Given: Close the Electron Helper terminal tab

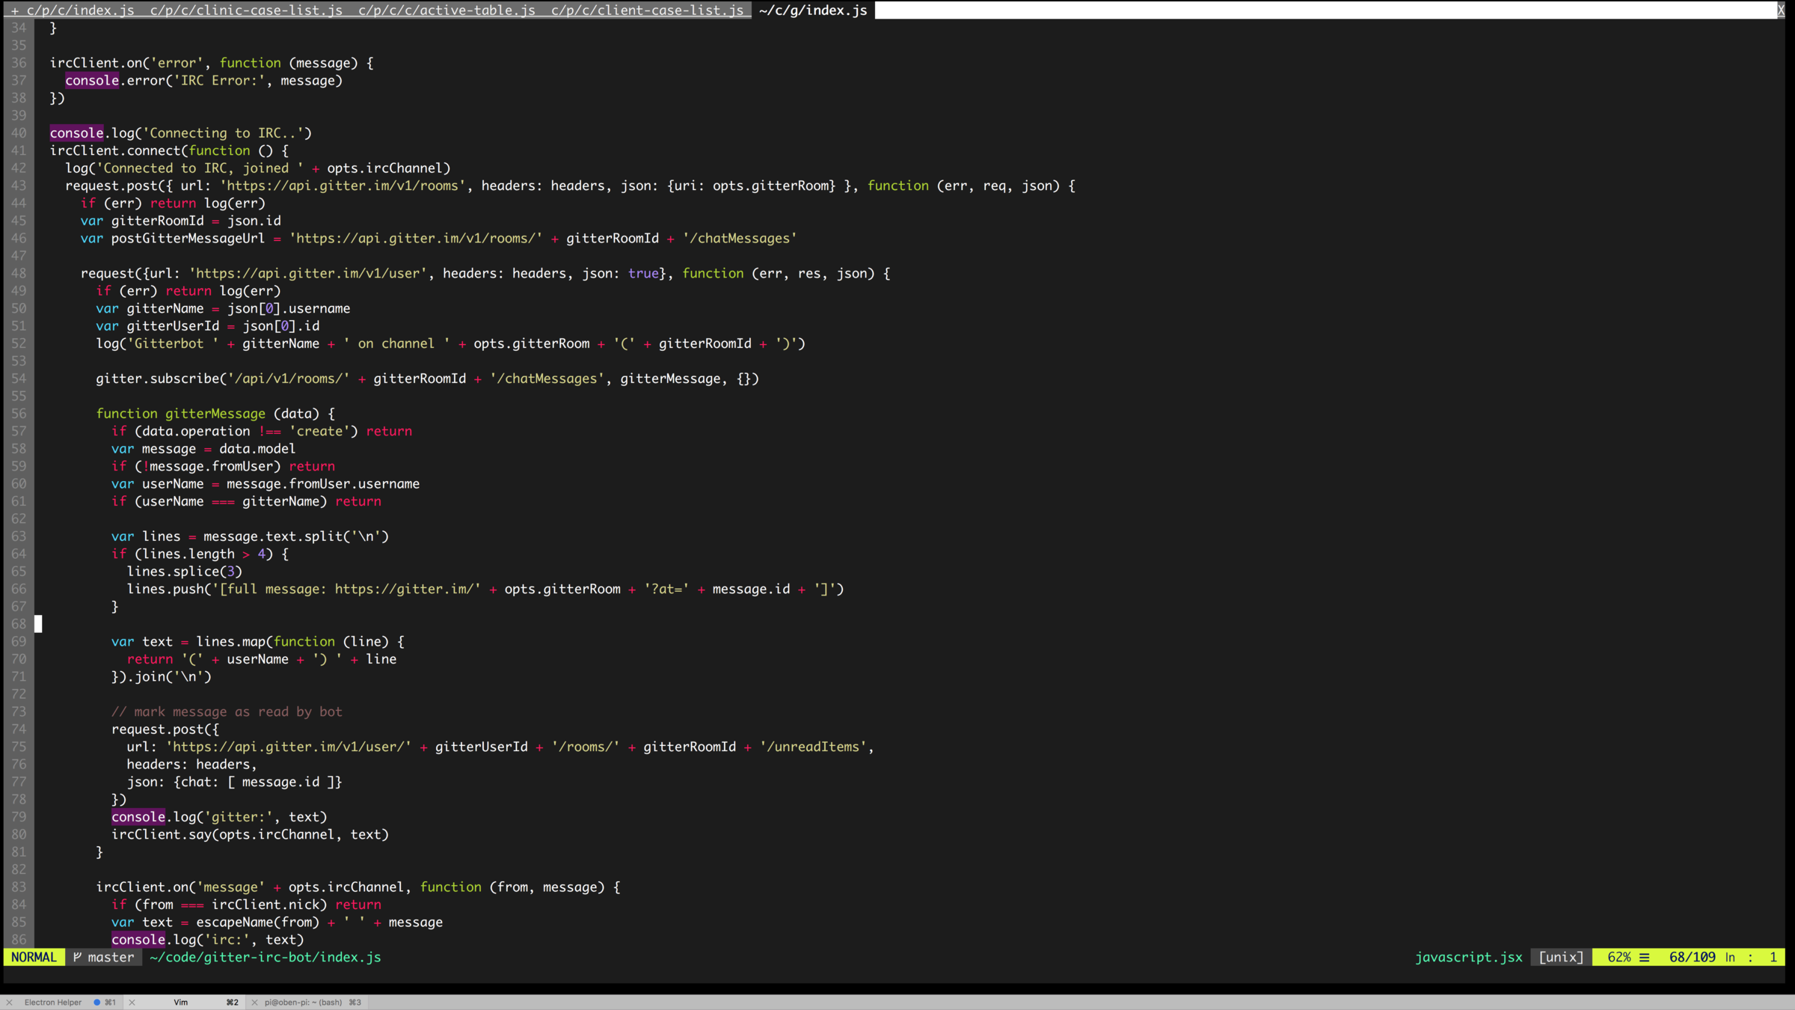Looking at the screenshot, I should [x=10, y=1003].
